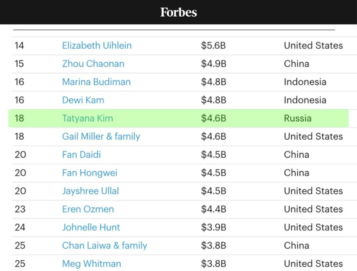Open Marina Budiman's profile
Viewport: 357px width, 271px height.
pyautogui.click(x=96, y=82)
